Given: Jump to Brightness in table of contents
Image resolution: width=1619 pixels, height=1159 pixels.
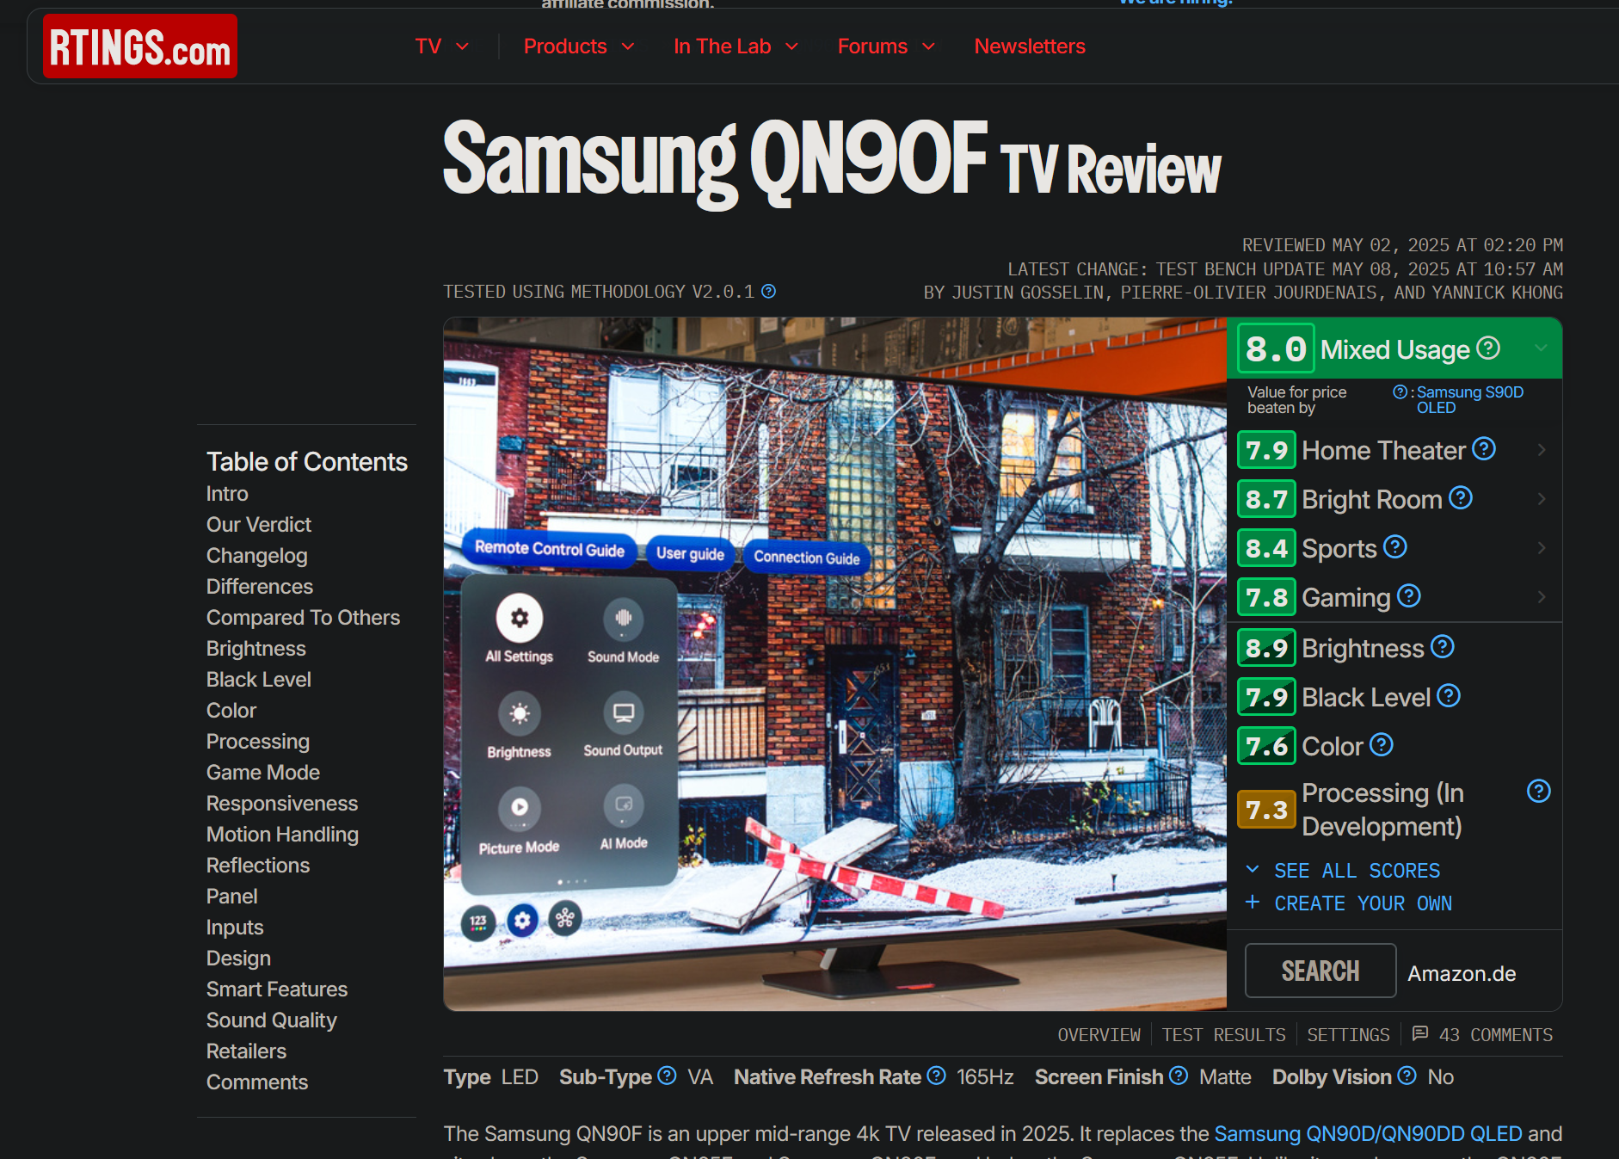Looking at the screenshot, I should click(256, 649).
